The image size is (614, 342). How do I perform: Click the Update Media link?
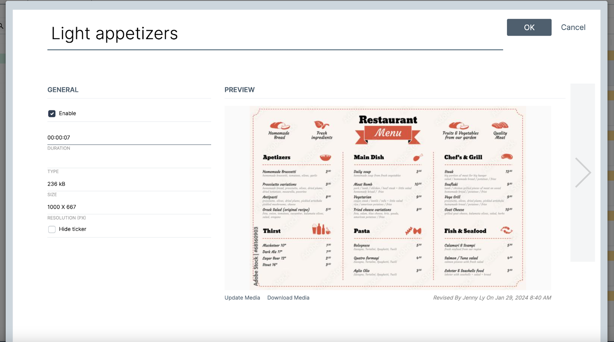pos(242,298)
